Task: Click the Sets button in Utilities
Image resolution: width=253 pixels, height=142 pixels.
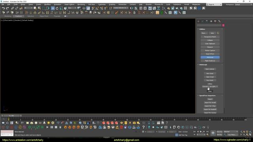Action: (212, 33)
